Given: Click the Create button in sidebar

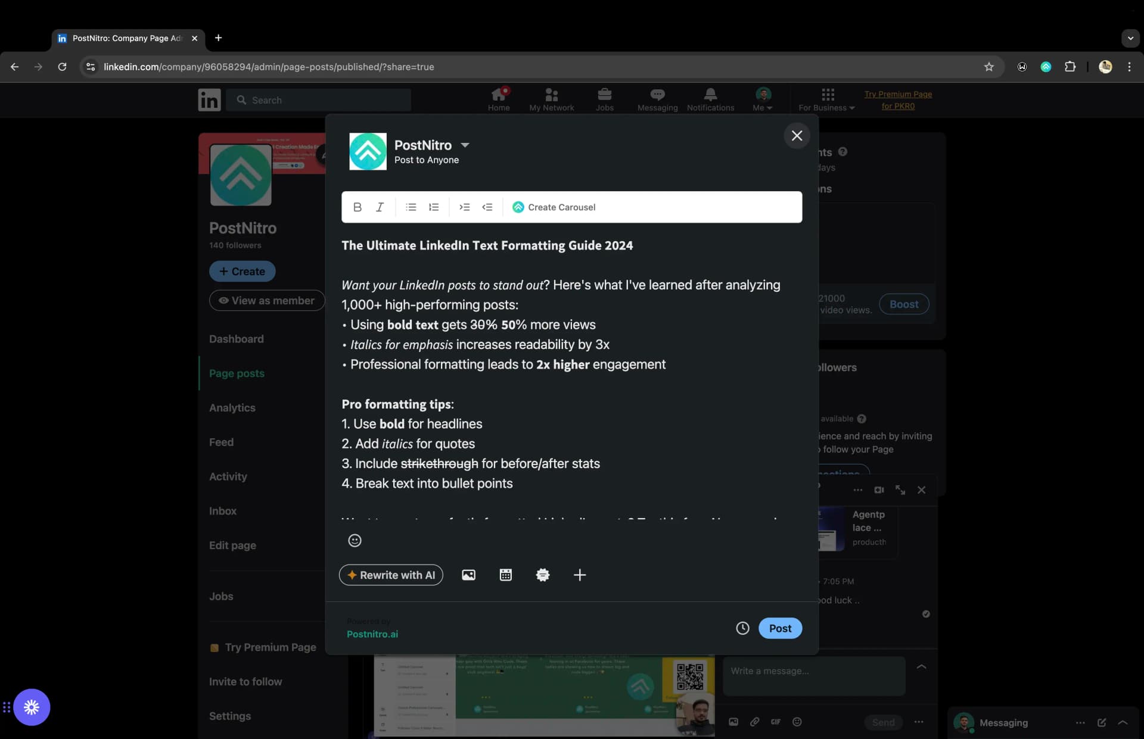Looking at the screenshot, I should tap(242, 271).
